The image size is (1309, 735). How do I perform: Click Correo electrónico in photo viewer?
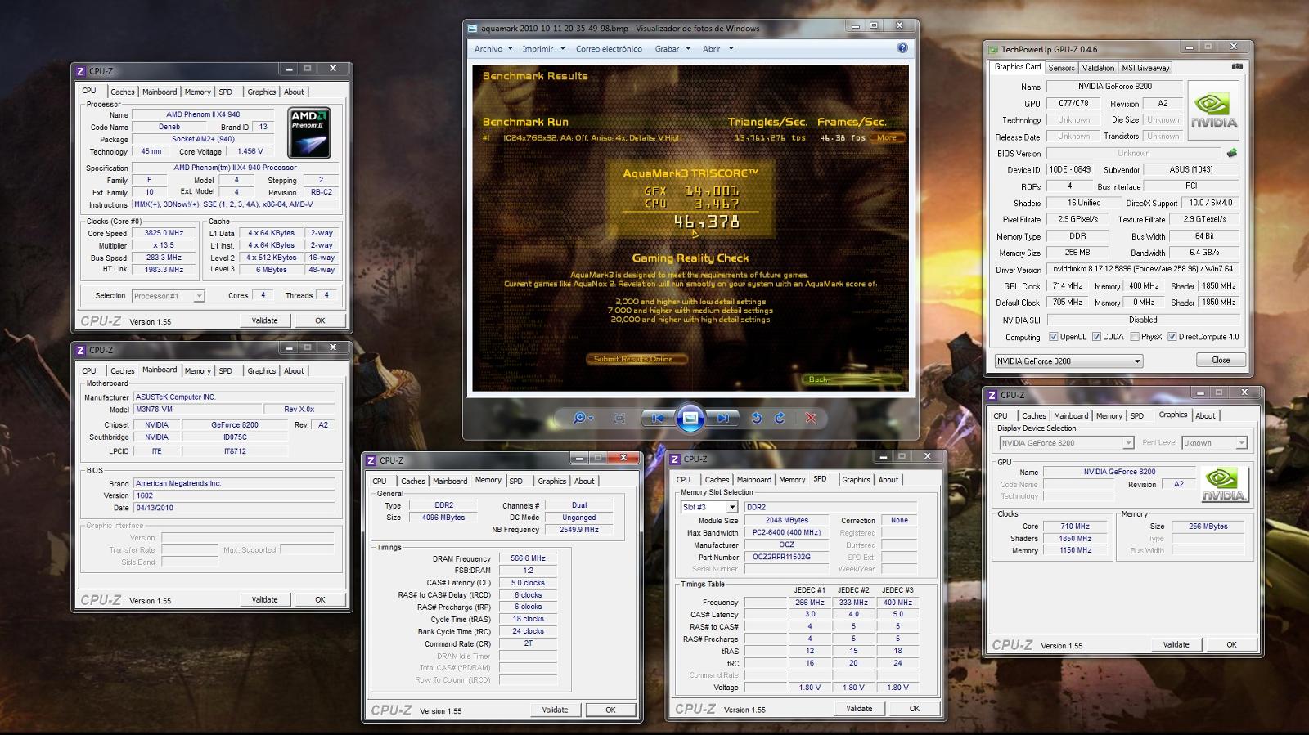609,48
